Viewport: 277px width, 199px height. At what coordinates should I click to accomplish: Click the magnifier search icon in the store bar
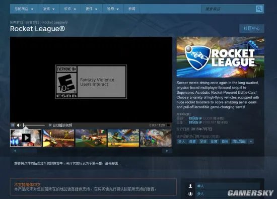click(259, 9)
